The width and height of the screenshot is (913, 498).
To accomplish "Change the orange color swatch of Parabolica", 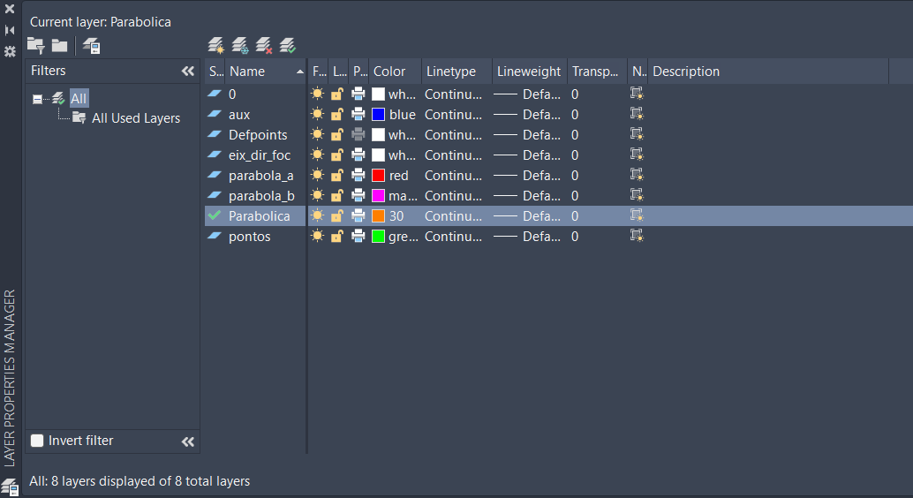I will 378,215.
